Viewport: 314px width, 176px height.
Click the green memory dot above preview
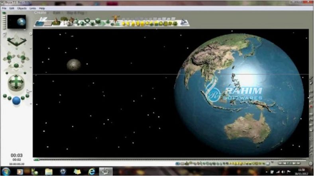pos(4,13)
